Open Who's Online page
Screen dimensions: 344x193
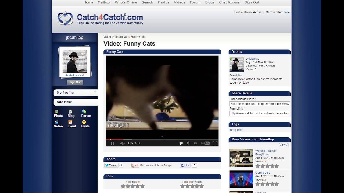[x=126, y=2]
